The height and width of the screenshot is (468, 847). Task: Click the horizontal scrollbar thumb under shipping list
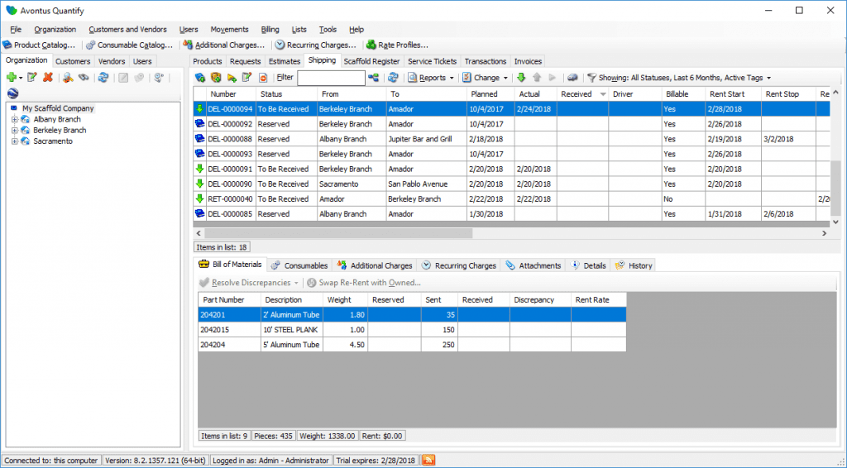338,233
